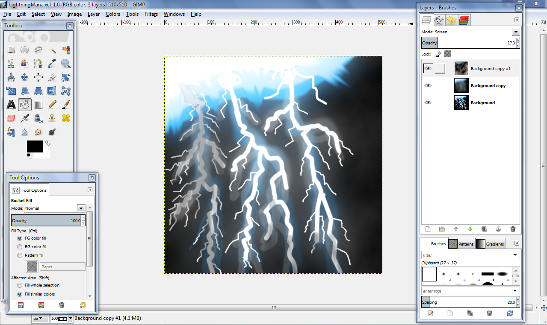The height and width of the screenshot is (325, 547).
Task: Select the Foreground Select tool
Action: coord(25,64)
